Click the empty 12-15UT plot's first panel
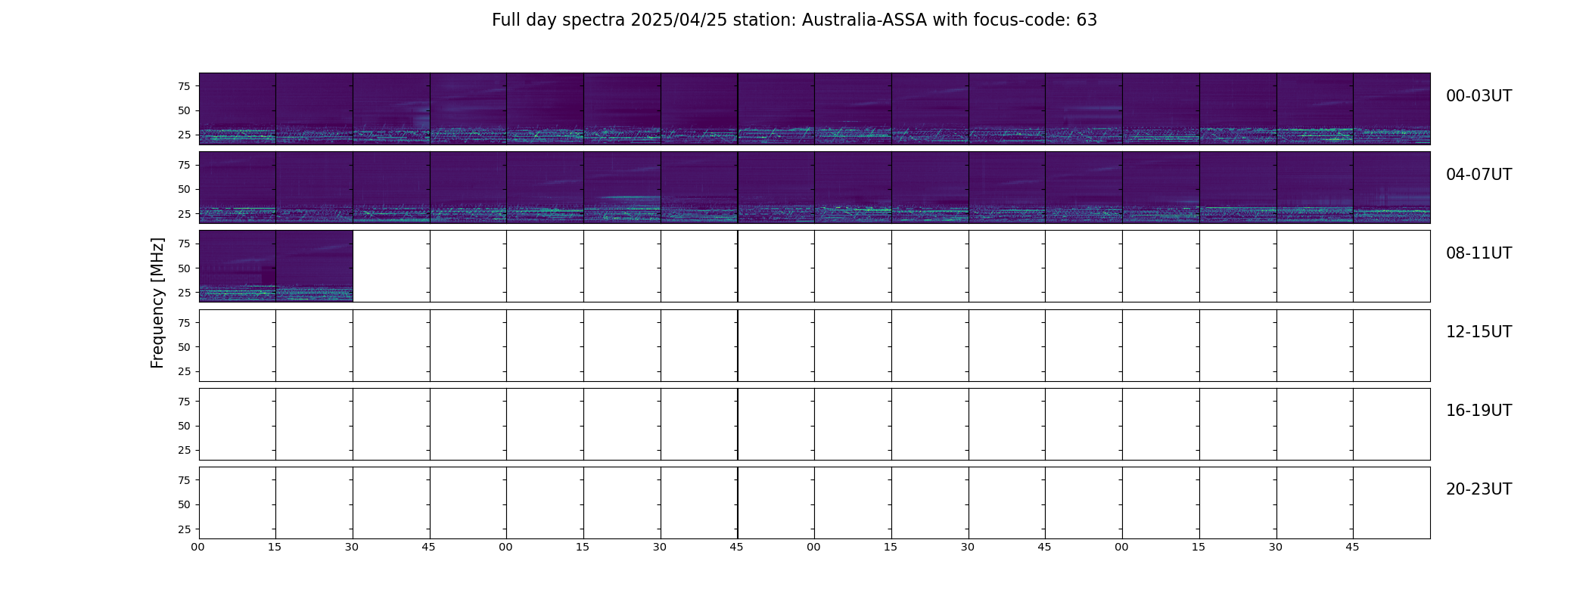 pos(238,346)
